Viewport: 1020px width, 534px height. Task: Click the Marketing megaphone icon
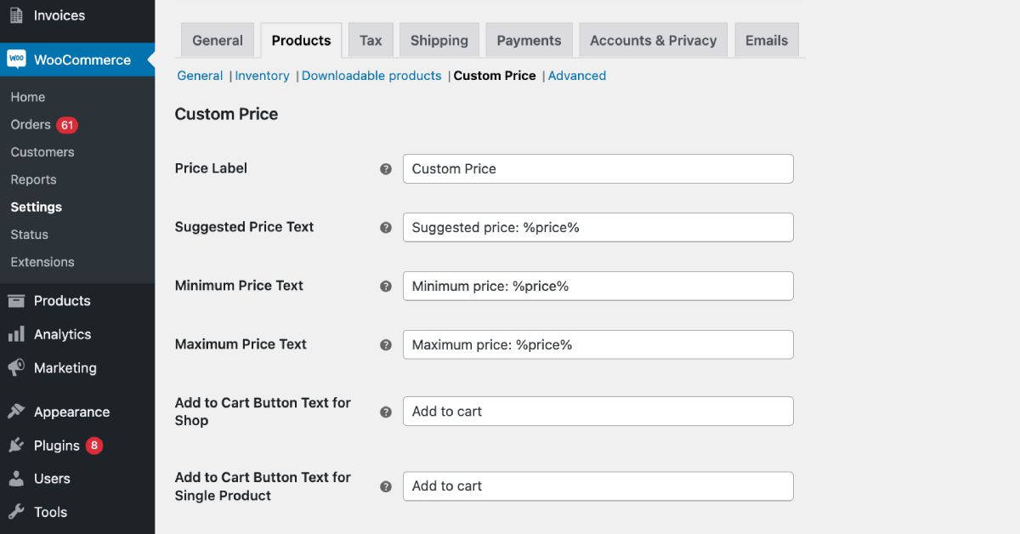point(16,367)
